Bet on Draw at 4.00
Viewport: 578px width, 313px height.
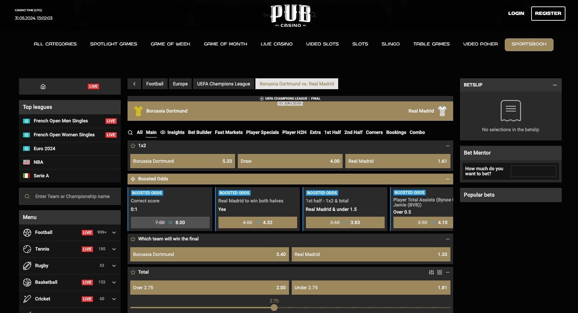point(290,161)
